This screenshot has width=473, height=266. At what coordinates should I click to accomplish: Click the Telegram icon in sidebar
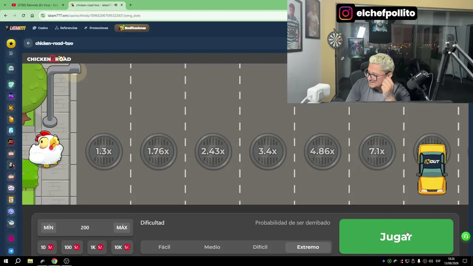(11, 251)
